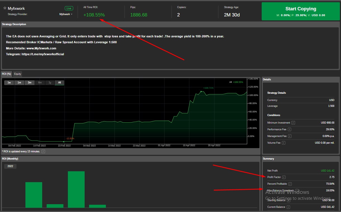Screen dimensions: 341x212
Task: Click the Copiers count 2
Action: pos(178,15)
